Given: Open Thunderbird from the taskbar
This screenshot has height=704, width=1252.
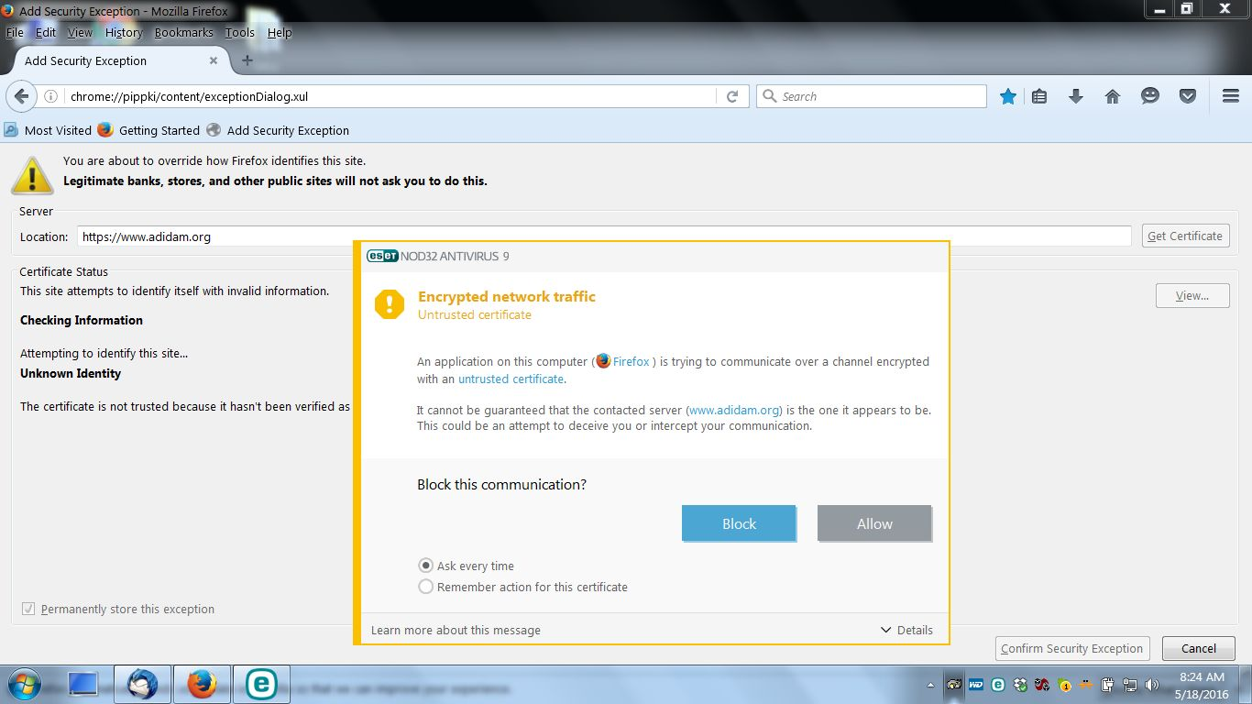Looking at the screenshot, I should click(142, 684).
